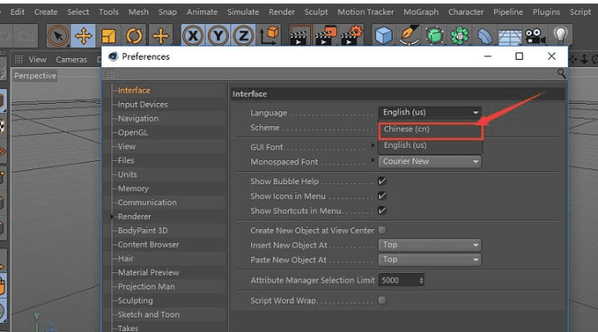Image resolution: width=598 pixels, height=332 pixels.
Task: Disable Show Bubble Help checkbox
Action: [382, 181]
